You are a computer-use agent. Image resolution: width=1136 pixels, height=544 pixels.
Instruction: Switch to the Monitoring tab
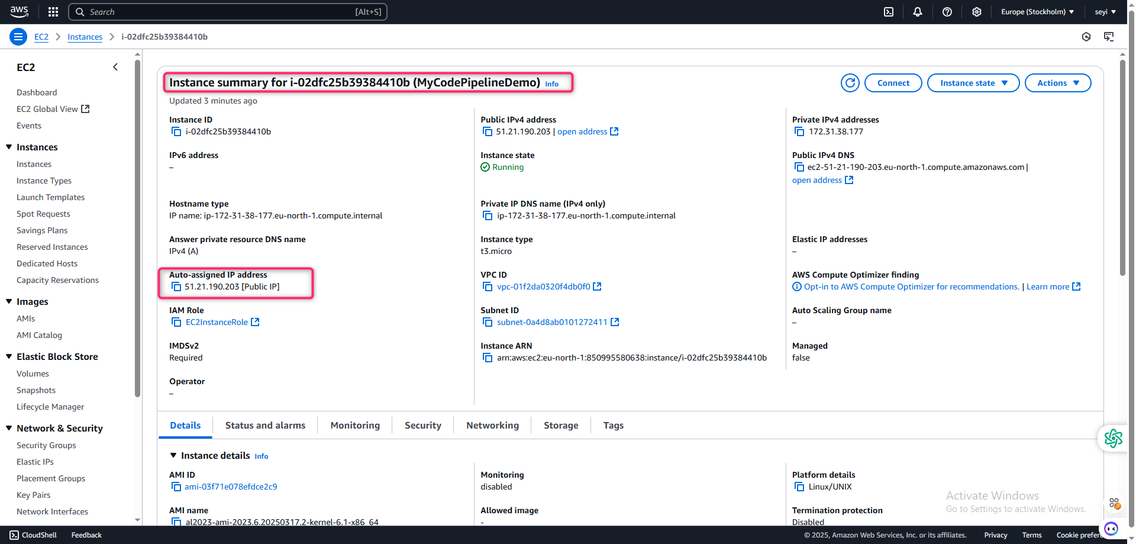pos(355,426)
